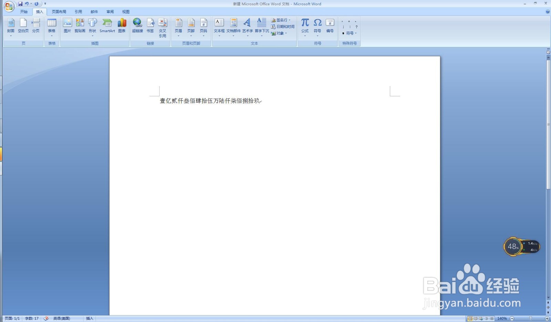Viewport: 551px width, 322px height.
Task: Zoom in with the plus button
Action: coord(547,319)
